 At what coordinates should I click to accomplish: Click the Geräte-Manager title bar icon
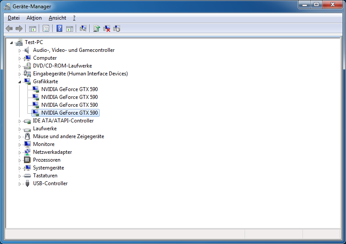[7, 7]
